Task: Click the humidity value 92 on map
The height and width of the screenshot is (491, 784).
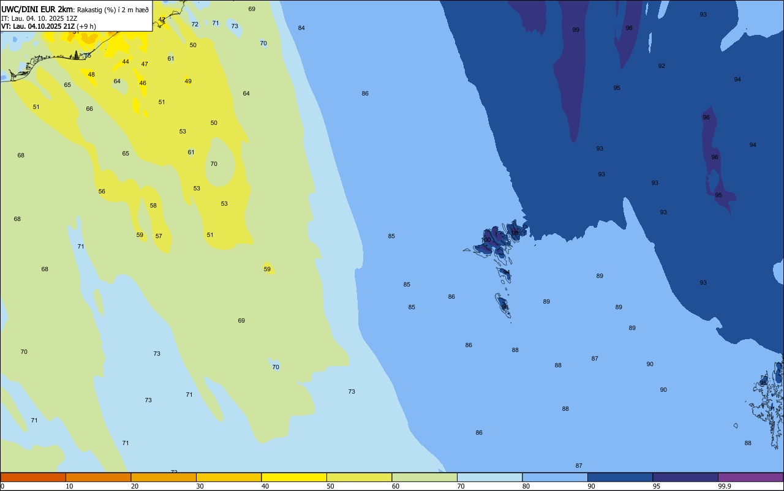Action: coord(661,66)
